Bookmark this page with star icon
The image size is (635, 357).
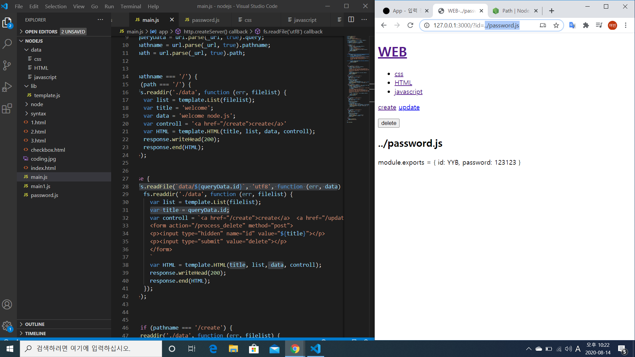(x=556, y=25)
